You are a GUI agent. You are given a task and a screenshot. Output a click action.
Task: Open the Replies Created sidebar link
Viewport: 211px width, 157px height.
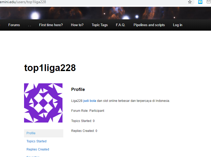pos(38,149)
